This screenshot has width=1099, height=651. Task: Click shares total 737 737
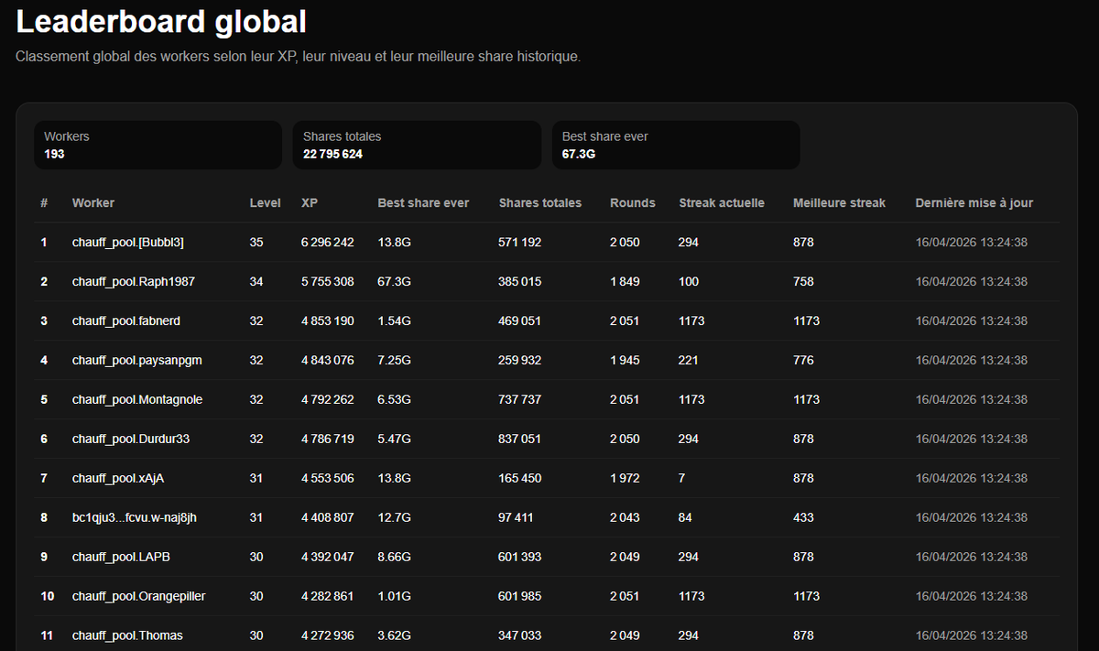click(x=519, y=400)
